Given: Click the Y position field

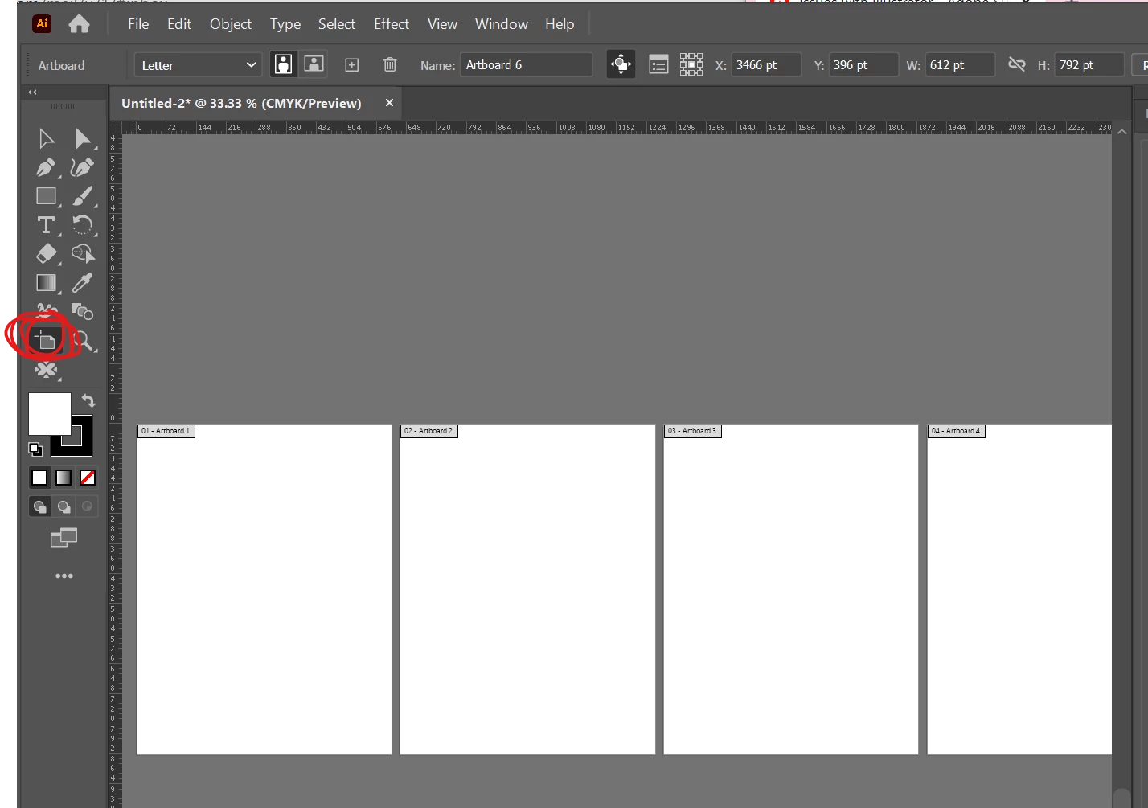Looking at the screenshot, I should tap(863, 65).
